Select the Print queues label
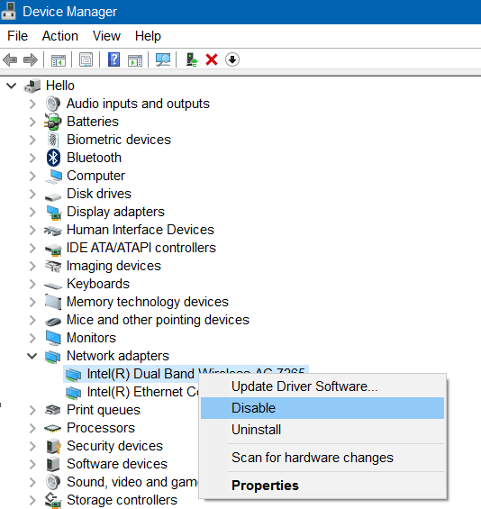Viewport: 481px width, 509px height. pyautogui.click(x=104, y=410)
